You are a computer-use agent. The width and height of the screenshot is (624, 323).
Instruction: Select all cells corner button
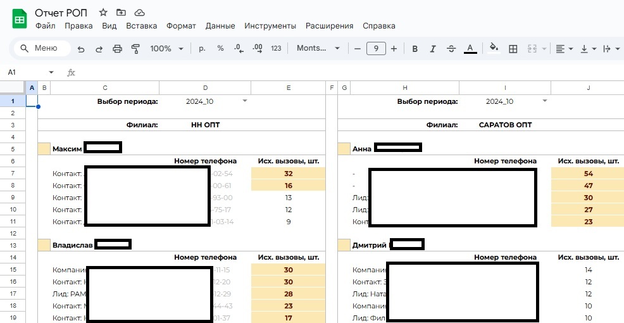(x=13, y=88)
